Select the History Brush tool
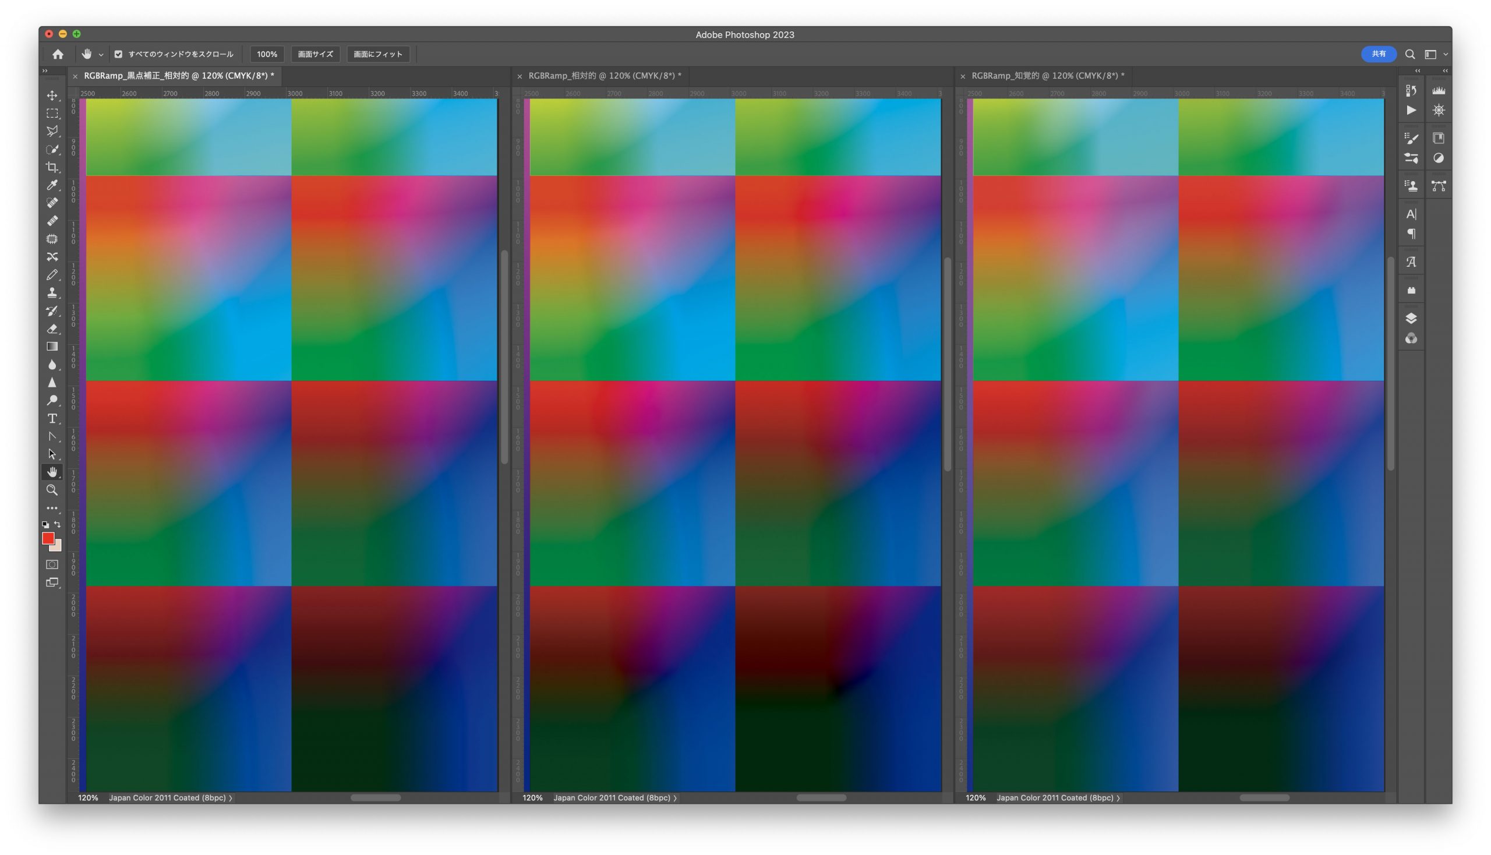The width and height of the screenshot is (1491, 855). [x=52, y=310]
